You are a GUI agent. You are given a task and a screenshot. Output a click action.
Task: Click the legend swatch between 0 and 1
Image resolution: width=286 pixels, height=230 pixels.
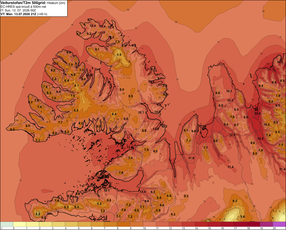click(20, 224)
